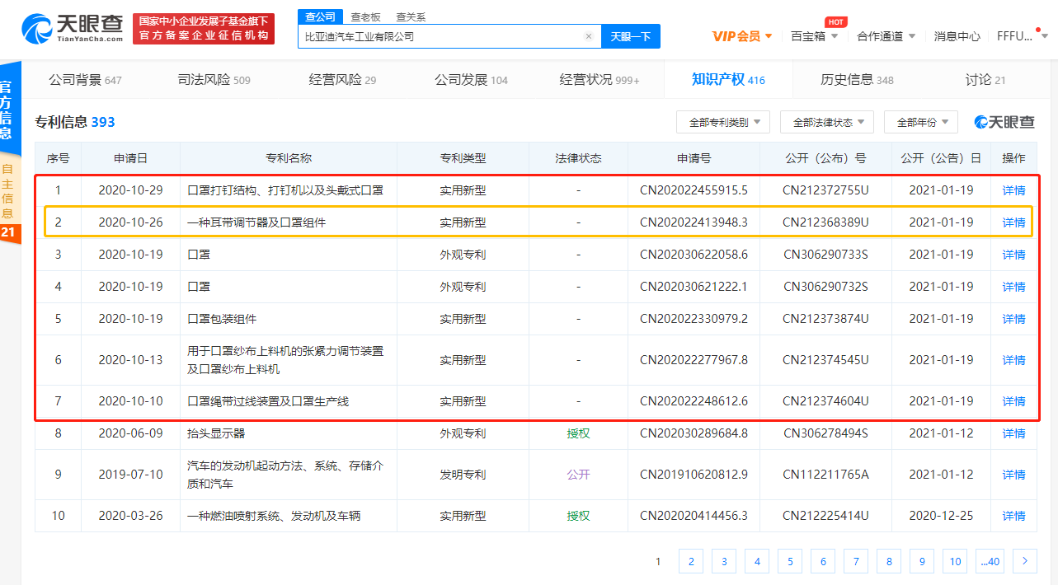The image size is (1058, 585).
Task: Open 全部专利类别 filter dropdown
Action: point(722,122)
